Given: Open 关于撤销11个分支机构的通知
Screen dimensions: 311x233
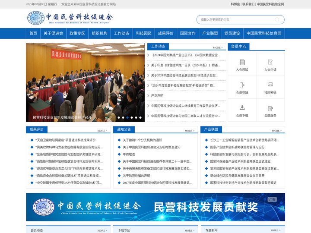Looking at the screenshot, I should pyautogui.click(x=142, y=140).
